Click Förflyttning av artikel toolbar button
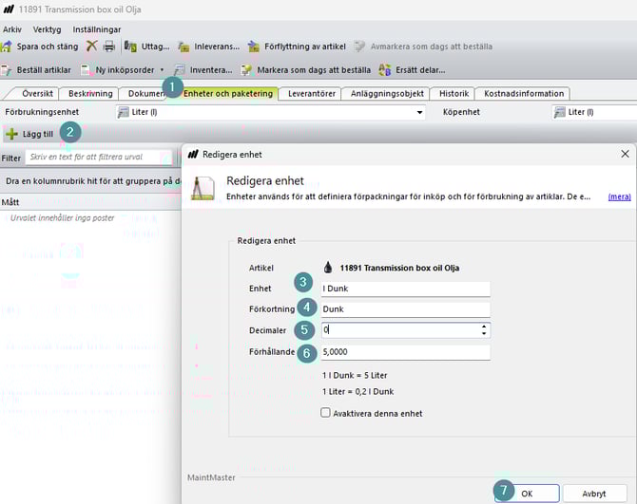This screenshot has height=504, width=637. (255, 46)
